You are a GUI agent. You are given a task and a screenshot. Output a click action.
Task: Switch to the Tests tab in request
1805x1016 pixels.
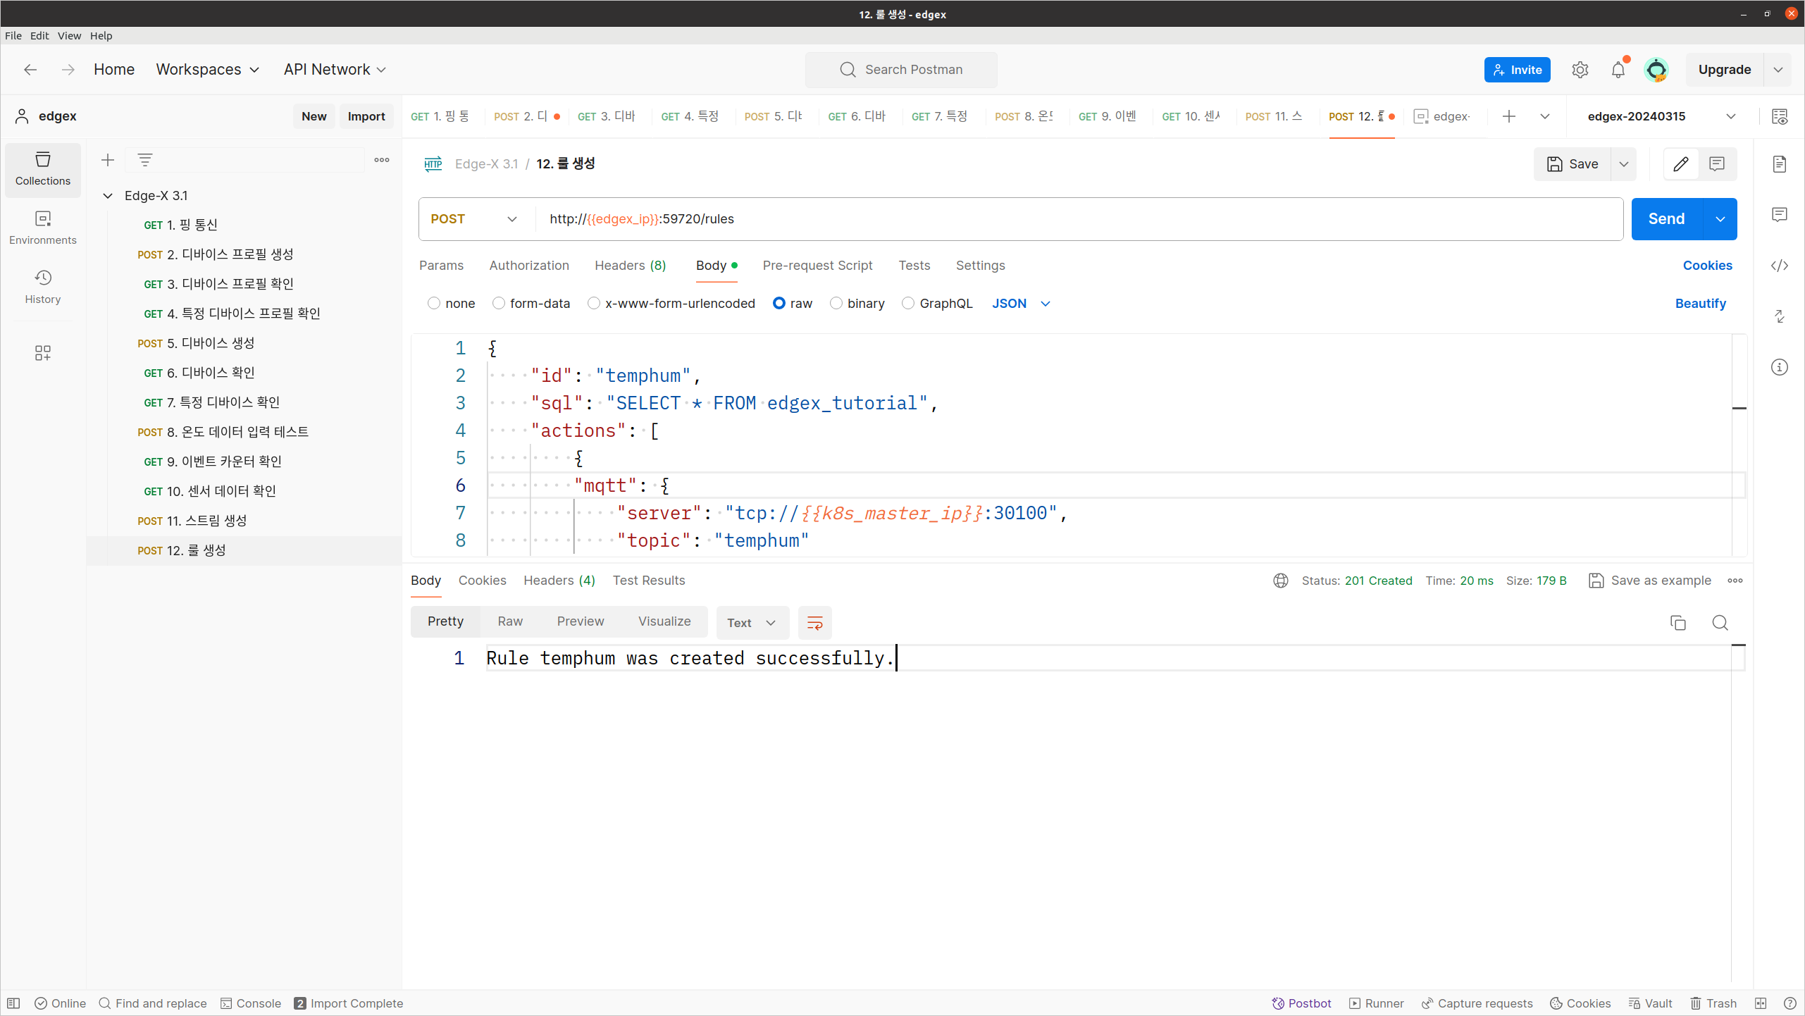pos(915,266)
